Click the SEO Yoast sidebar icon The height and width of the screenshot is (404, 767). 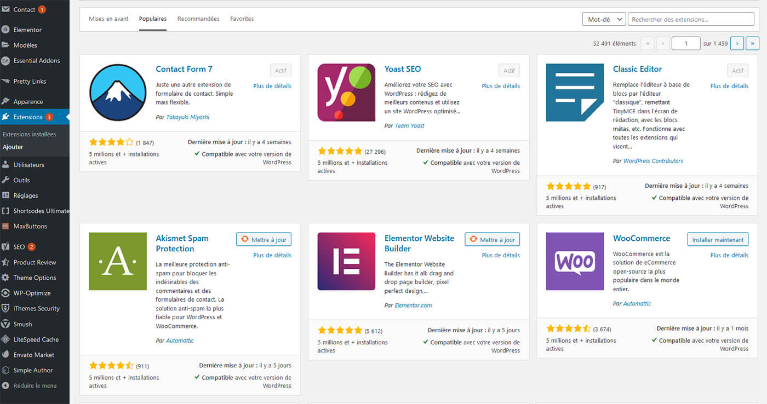pyautogui.click(x=5, y=246)
